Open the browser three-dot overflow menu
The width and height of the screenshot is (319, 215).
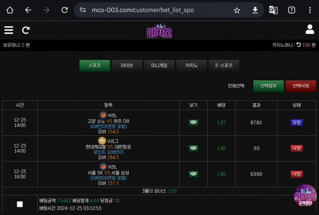pos(310,10)
